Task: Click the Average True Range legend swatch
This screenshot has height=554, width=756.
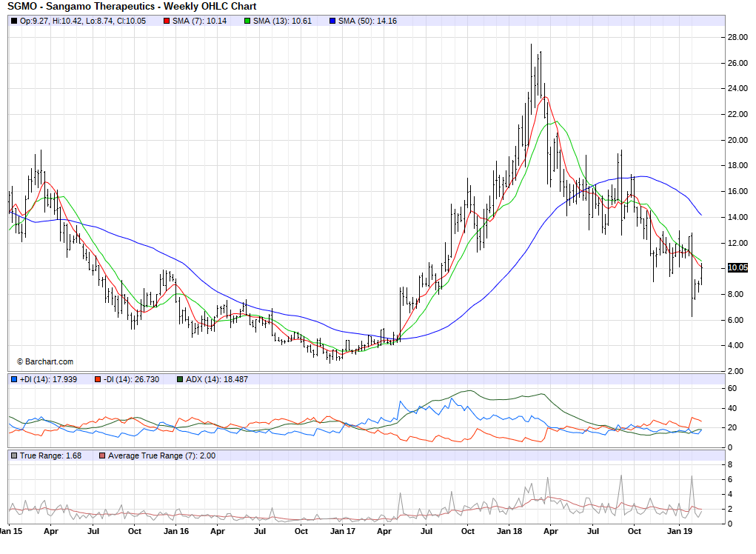Action: tap(101, 455)
